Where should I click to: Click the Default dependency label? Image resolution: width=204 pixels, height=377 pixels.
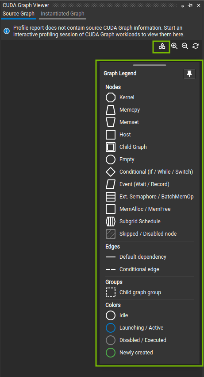[x=143, y=257]
